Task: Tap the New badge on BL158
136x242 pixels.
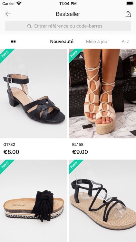Action: (x=75, y=55)
